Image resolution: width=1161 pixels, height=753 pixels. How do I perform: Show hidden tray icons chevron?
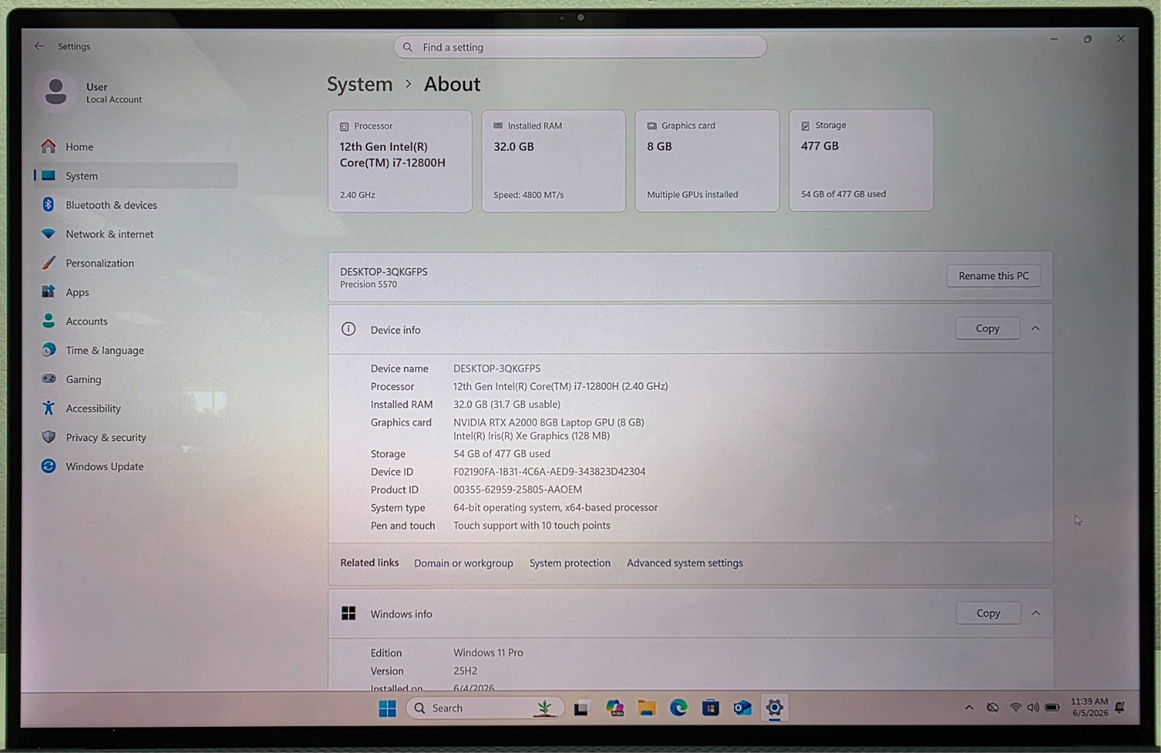(969, 707)
